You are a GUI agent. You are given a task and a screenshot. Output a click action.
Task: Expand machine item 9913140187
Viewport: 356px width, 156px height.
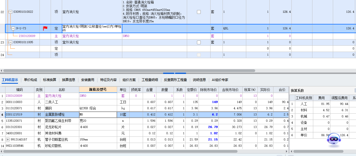pos(8,140)
